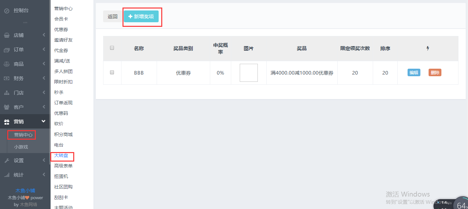Click the BBB name cell
Image resolution: width=468 pixels, height=209 pixels.
139,73
